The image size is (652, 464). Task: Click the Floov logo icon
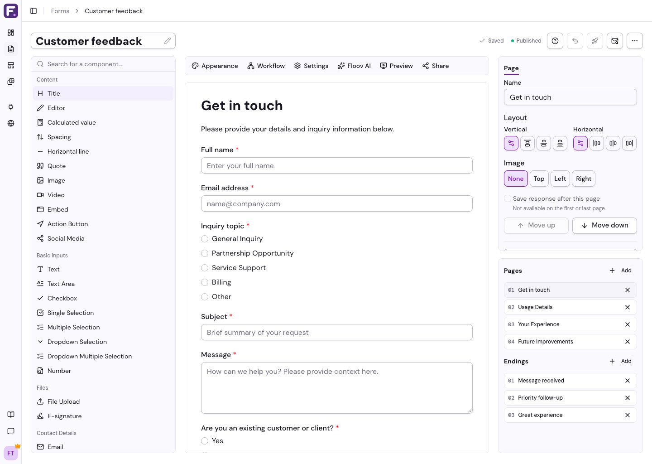pos(11,11)
